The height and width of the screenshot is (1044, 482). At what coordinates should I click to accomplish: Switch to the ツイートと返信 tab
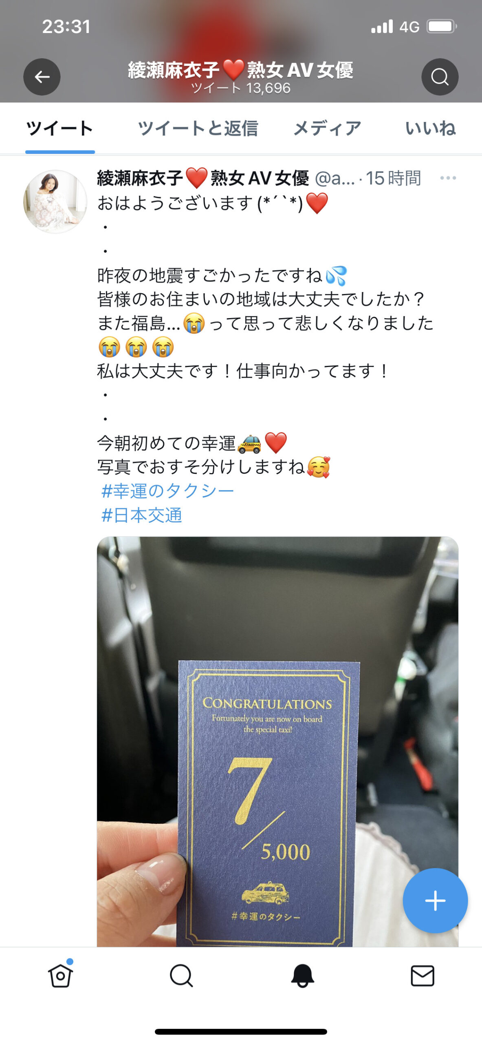click(x=198, y=128)
